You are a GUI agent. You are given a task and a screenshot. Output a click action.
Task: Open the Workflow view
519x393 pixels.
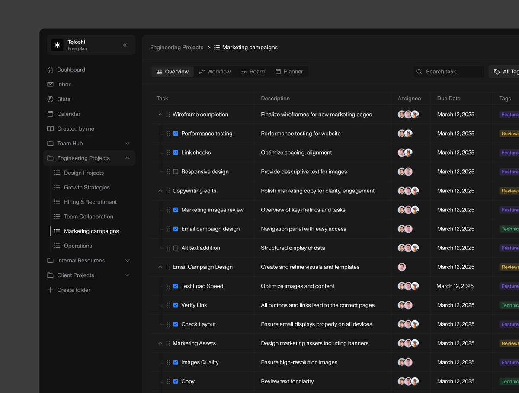pyautogui.click(x=215, y=71)
